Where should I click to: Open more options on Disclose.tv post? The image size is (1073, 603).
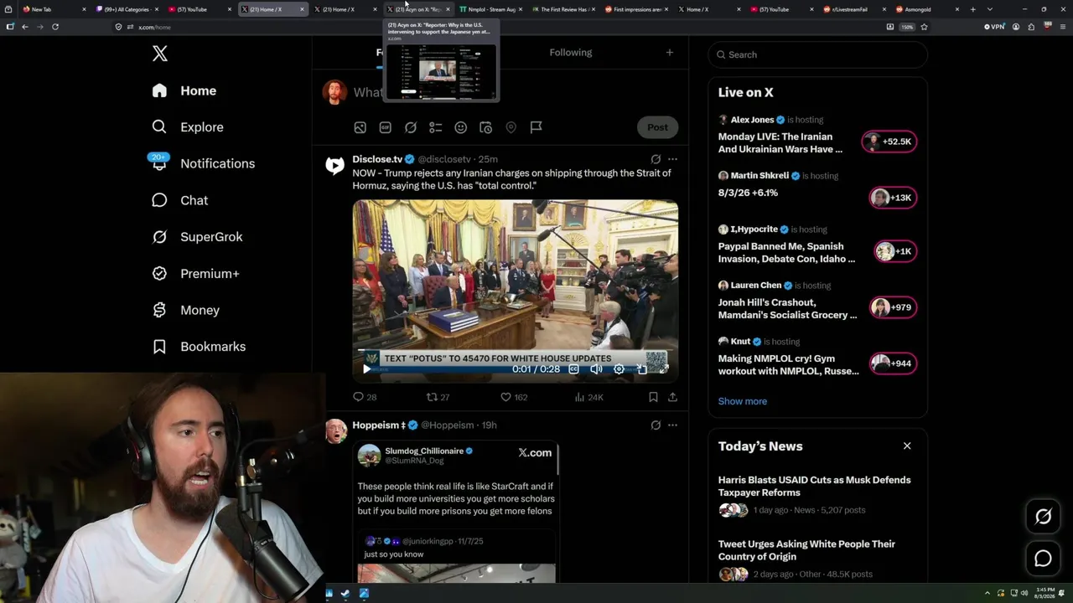[x=672, y=159]
